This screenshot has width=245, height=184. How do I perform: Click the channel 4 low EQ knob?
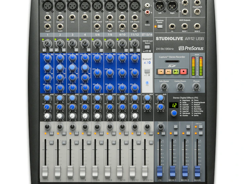click(85, 88)
